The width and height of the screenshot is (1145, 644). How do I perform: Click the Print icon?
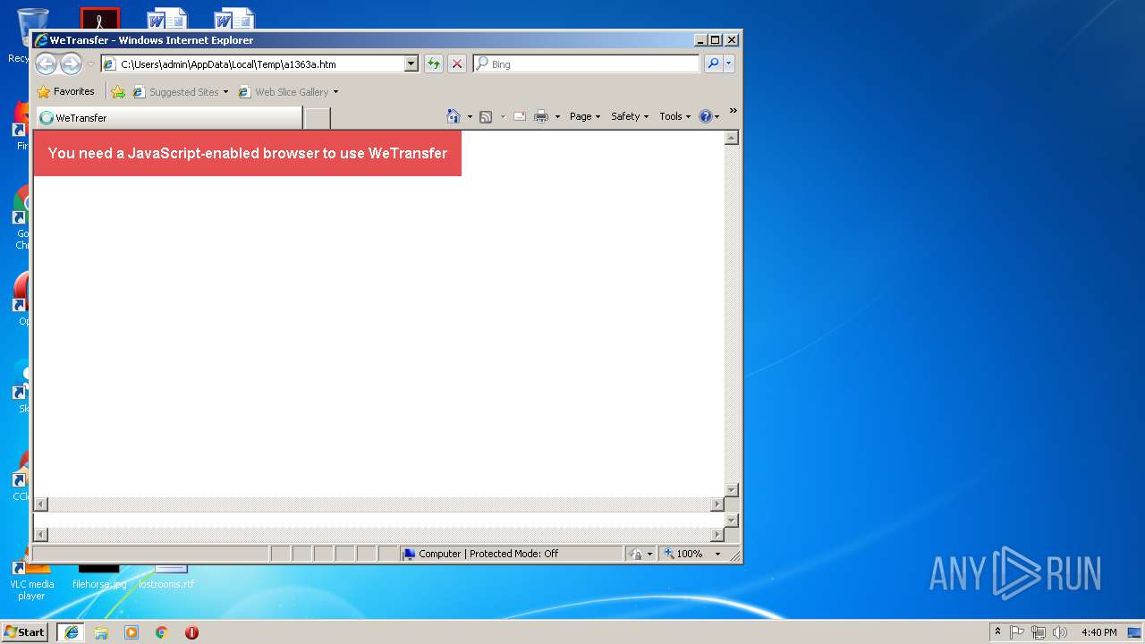coord(541,116)
